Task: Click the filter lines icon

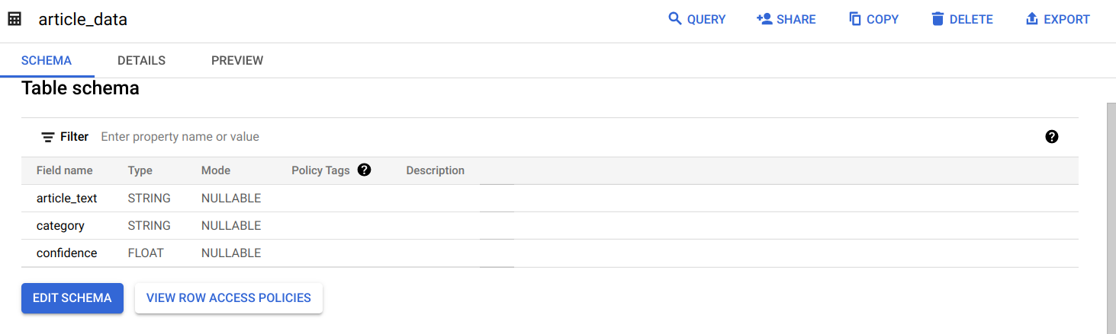Action: tap(48, 137)
